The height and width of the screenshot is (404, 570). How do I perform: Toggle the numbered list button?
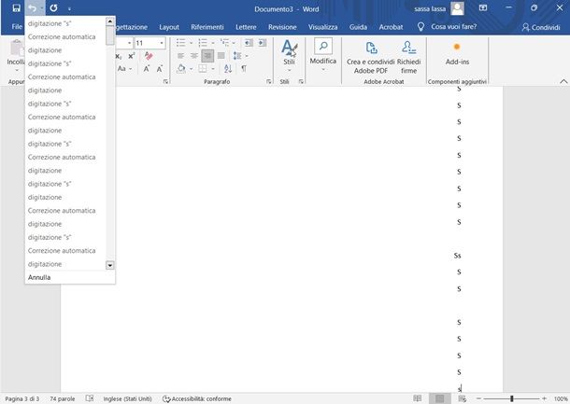click(203, 43)
